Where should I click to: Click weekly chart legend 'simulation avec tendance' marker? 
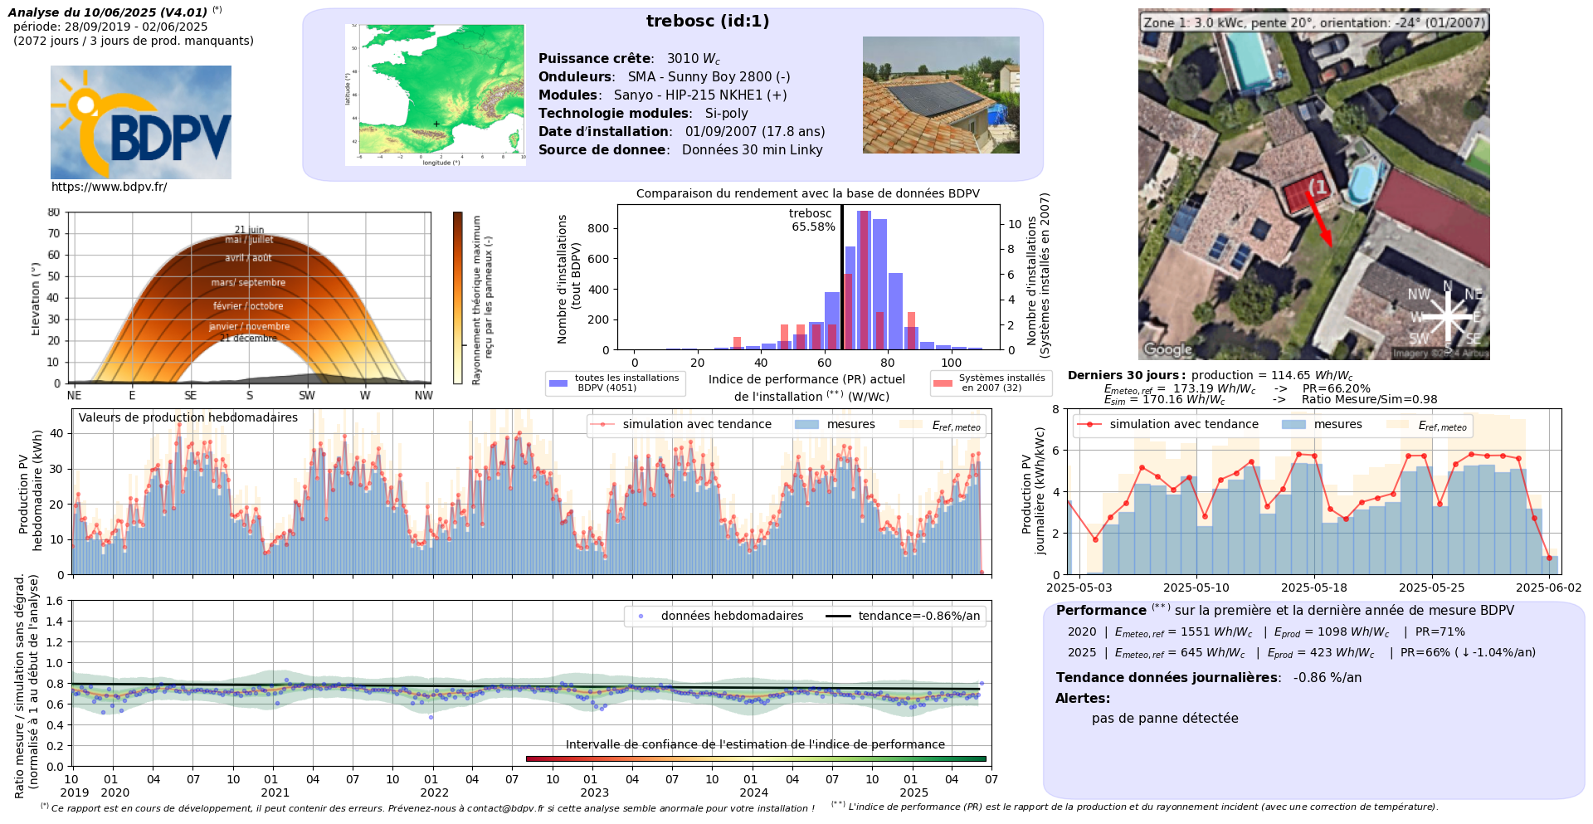(602, 424)
